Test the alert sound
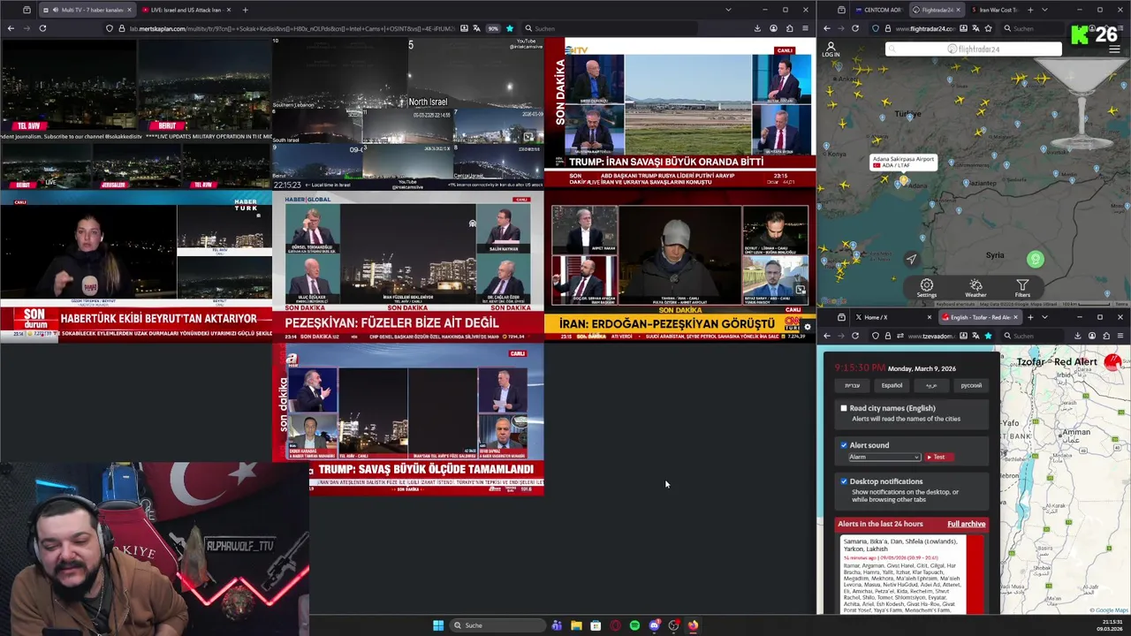 click(937, 457)
